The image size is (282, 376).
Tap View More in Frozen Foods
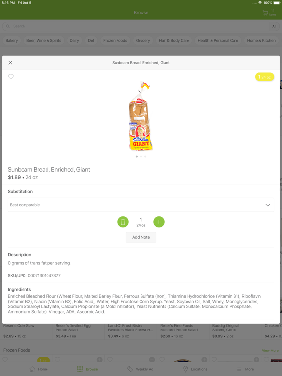click(x=270, y=351)
